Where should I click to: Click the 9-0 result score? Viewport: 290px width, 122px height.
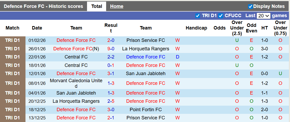(x=111, y=49)
